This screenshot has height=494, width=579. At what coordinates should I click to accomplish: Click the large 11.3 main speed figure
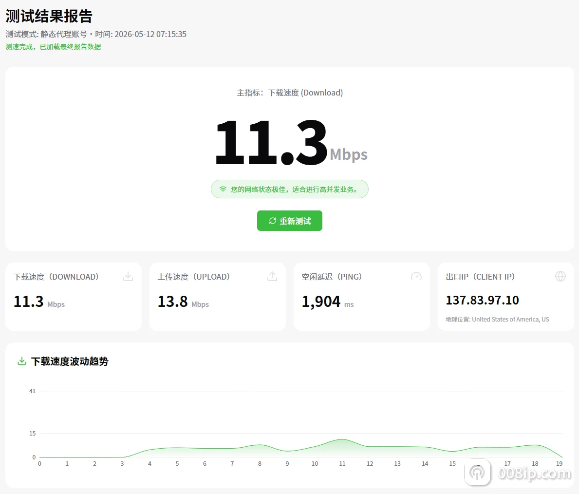pyautogui.click(x=271, y=142)
